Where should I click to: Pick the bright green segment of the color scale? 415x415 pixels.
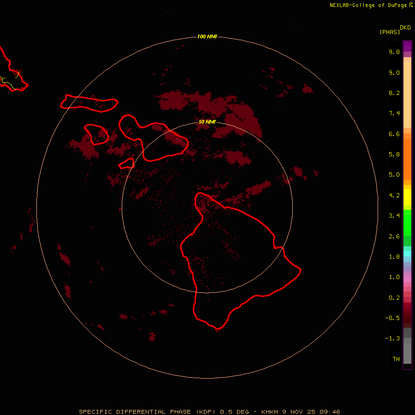[x=407, y=223]
